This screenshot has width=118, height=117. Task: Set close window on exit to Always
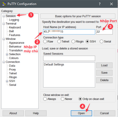tap(45, 99)
